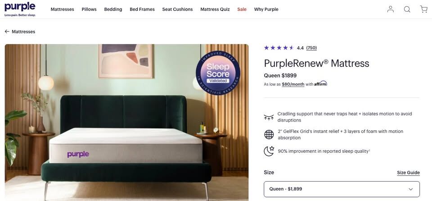Open the Mattresses navigation menu

(62, 9)
